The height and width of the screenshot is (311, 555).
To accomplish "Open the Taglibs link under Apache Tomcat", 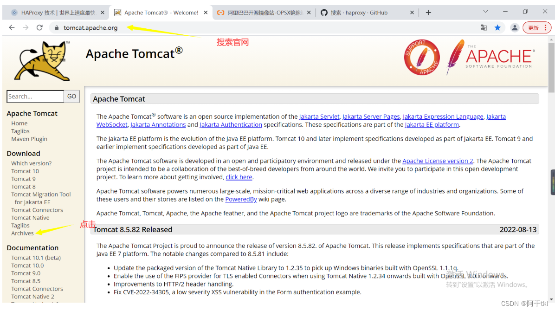I will pyautogui.click(x=20, y=131).
